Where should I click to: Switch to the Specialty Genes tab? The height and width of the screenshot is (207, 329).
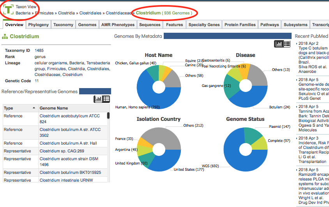pos(204,25)
